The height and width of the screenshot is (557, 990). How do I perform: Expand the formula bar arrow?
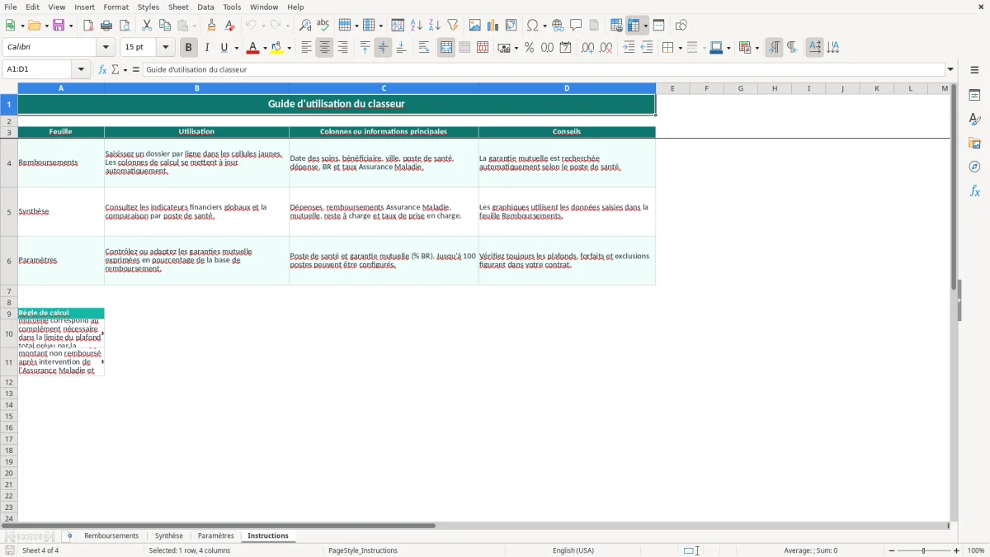pyautogui.click(x=950, y=69)
